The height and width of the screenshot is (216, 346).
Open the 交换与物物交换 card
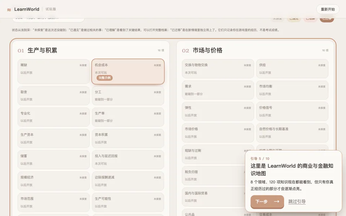[218, 68]
